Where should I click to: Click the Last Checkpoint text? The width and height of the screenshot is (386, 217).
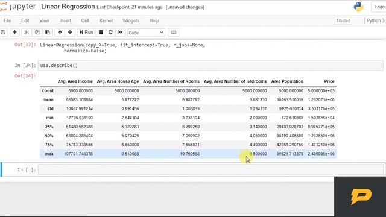[130, 7]
